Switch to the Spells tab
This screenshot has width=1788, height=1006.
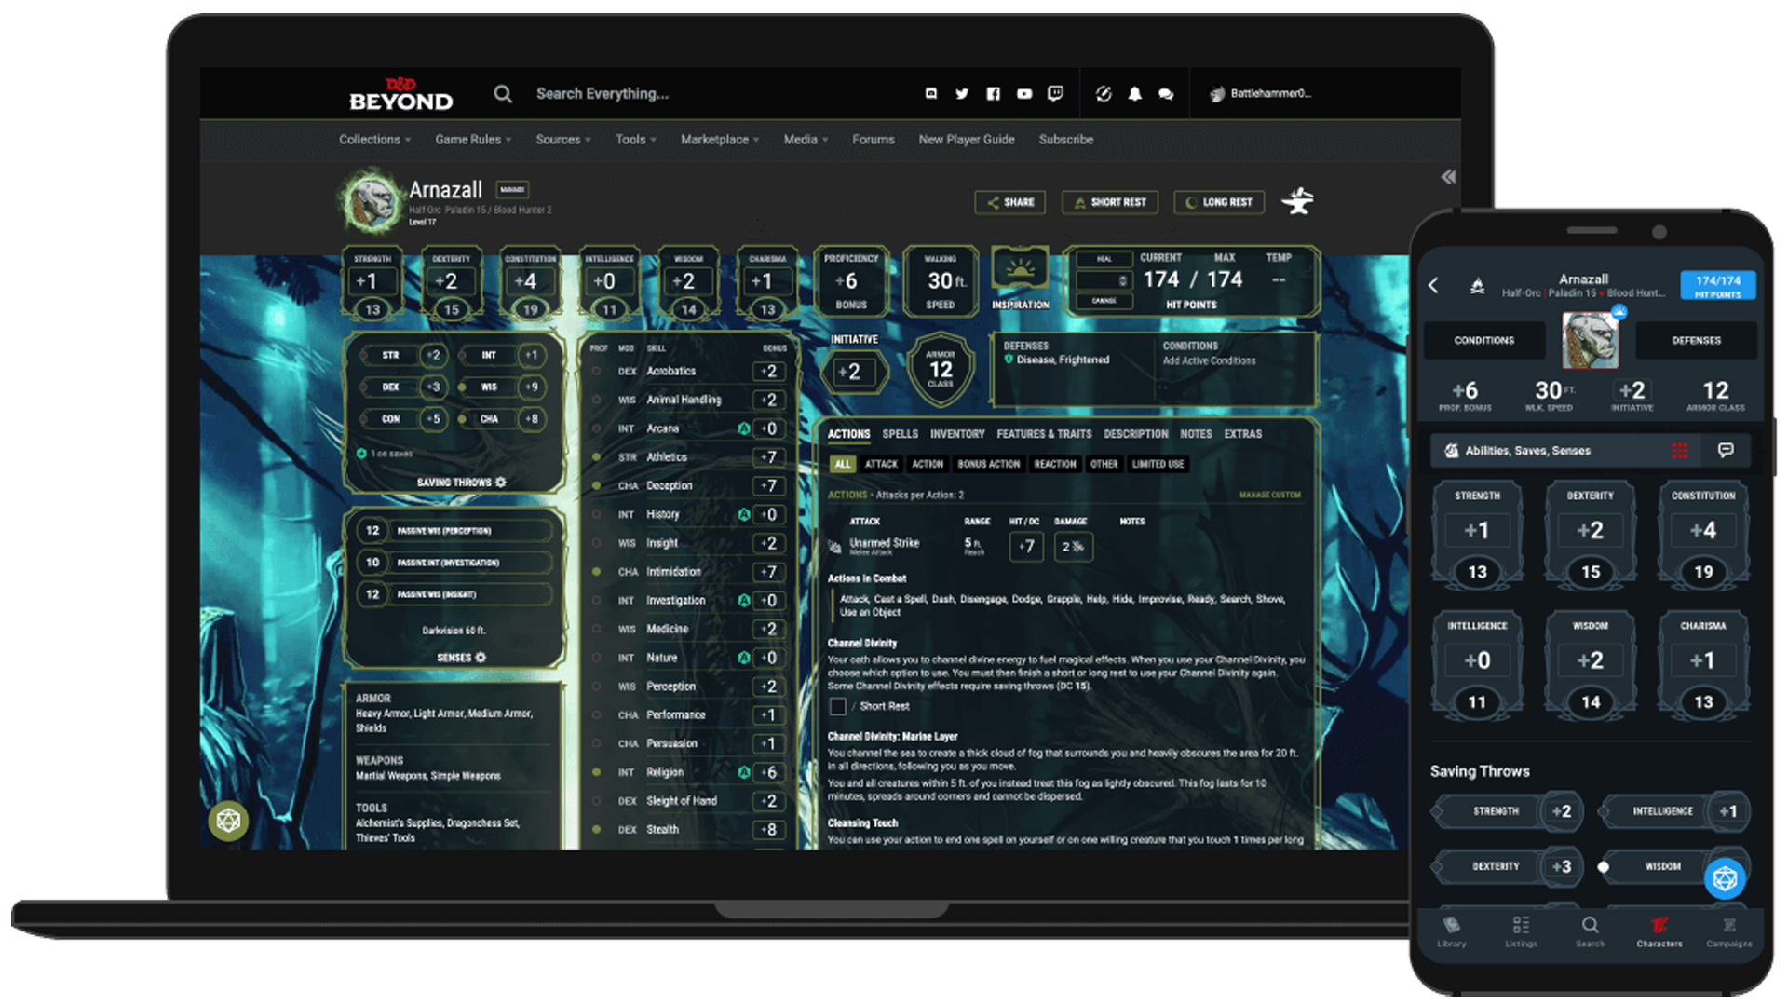click(900, 434)
